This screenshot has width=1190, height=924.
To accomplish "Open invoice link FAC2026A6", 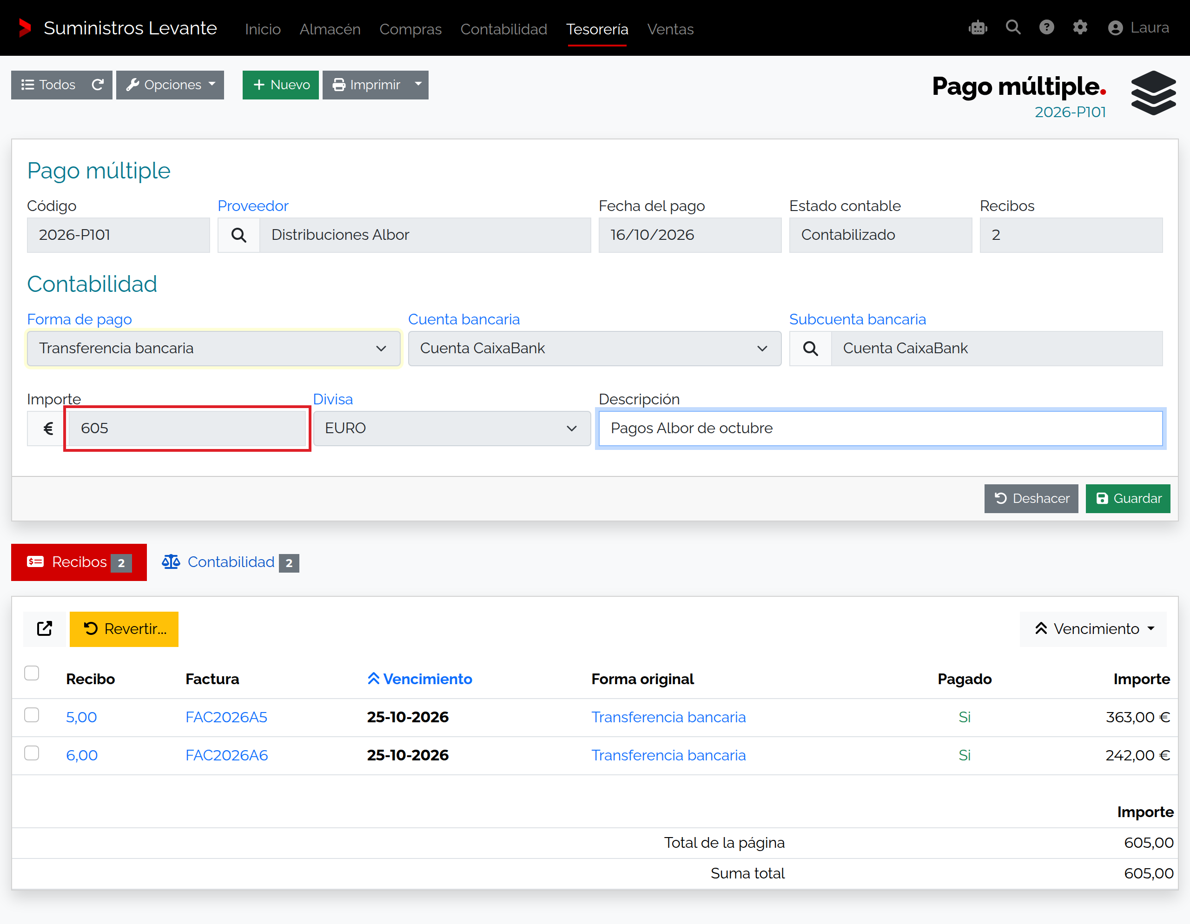I will [x=227, y=755].
